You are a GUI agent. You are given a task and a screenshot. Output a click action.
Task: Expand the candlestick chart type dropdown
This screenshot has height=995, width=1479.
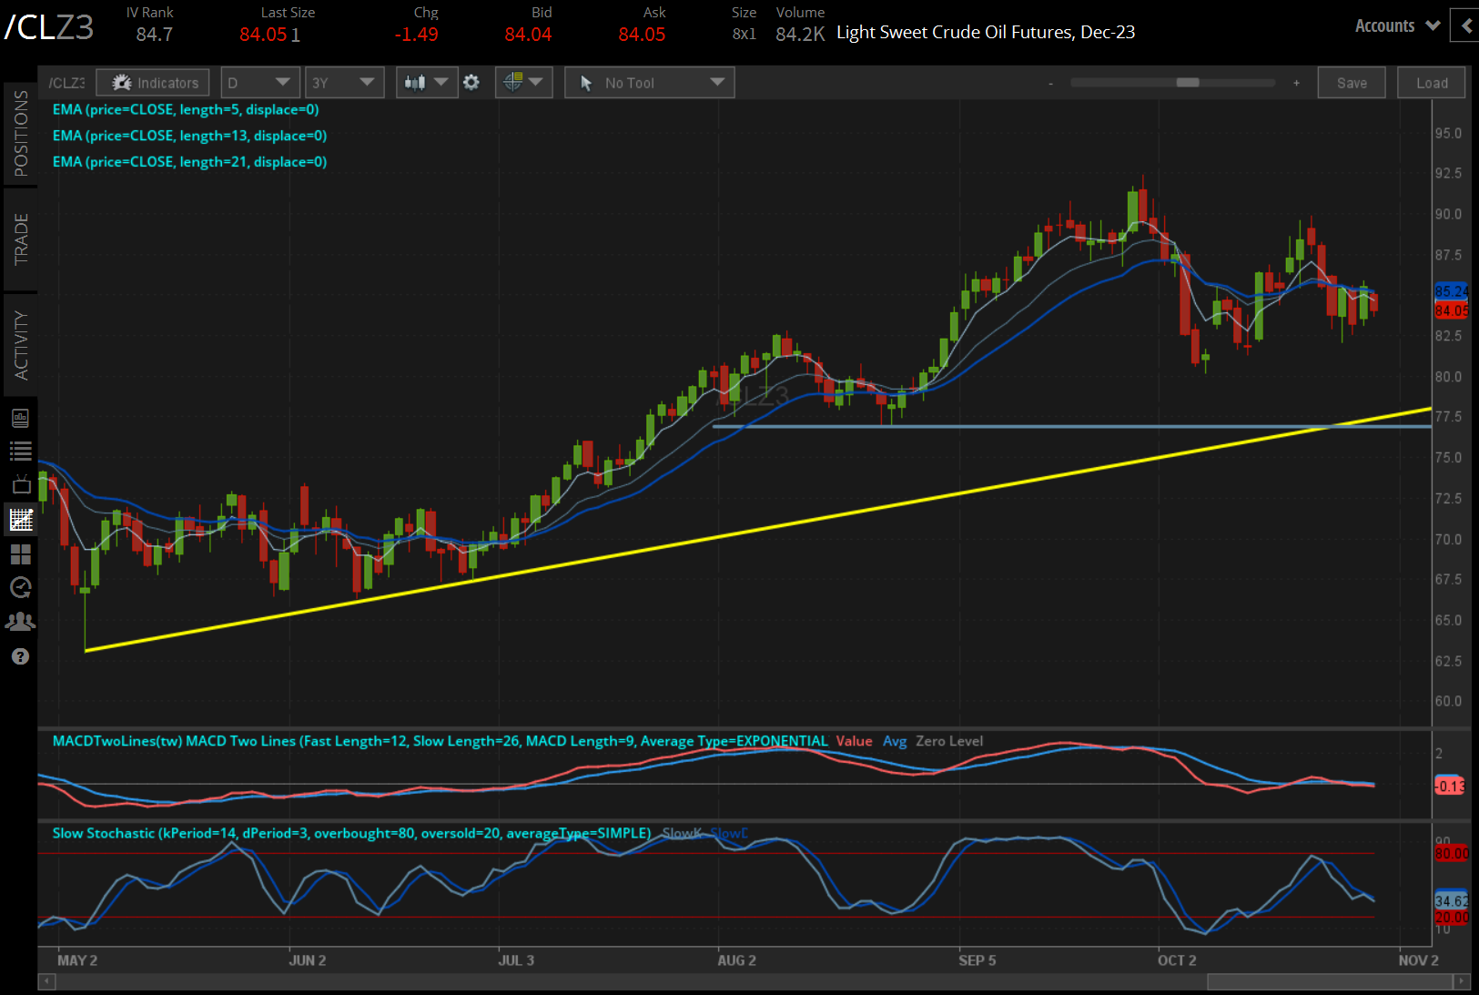point(426,83)
